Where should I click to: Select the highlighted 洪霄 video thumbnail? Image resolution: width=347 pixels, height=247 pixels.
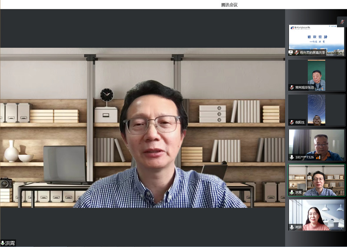[317, 179]
